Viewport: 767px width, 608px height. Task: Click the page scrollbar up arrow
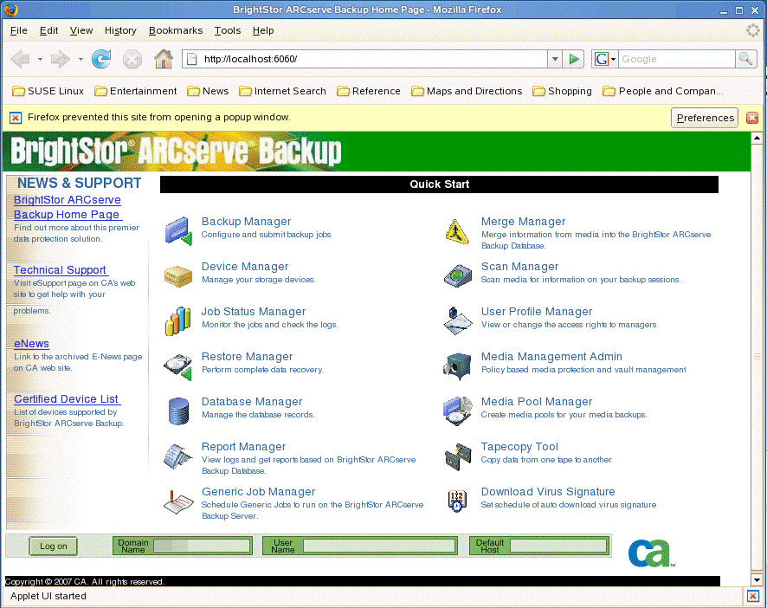tap(757, 138)
